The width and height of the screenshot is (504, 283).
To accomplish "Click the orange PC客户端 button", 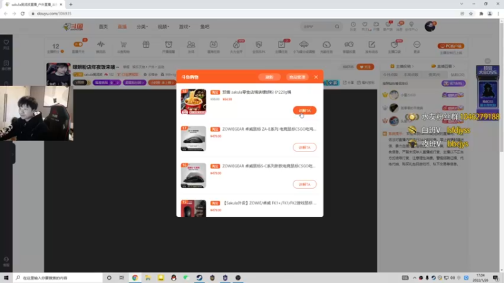I will point(450,46).
